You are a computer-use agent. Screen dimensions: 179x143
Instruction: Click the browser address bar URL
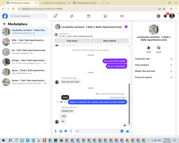[x=42, y=9]
